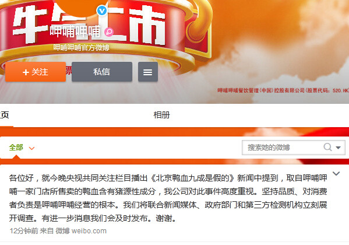Click the plus 关注 follow button
The image size is (349, 245).
pyautogui.click(x=36, y=72)
